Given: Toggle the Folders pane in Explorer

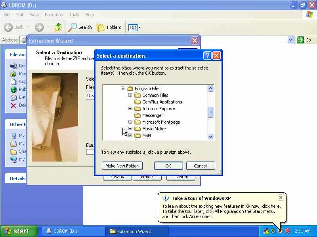Looking at the screenshot, I should [109, 27].
